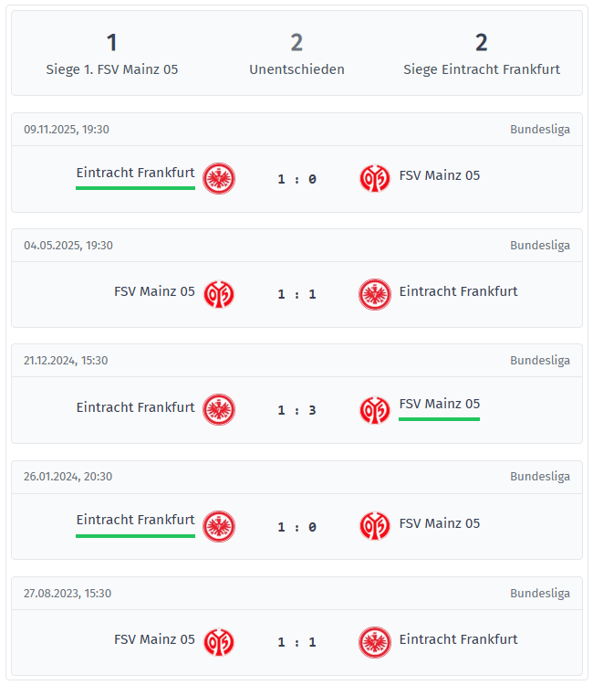
Task: Click Mainz 05 crest in 04.05.2025 match
Action: pyautogui.click(x=219, y=294)
